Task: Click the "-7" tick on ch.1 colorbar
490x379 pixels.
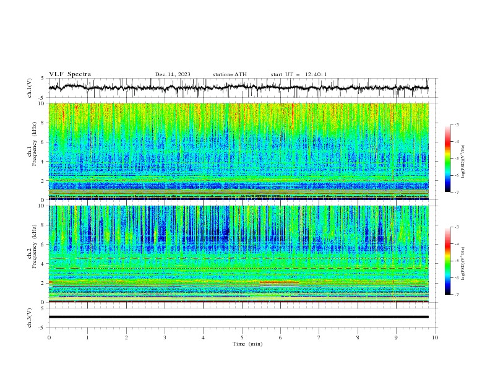Action: (x=456, y=192)
